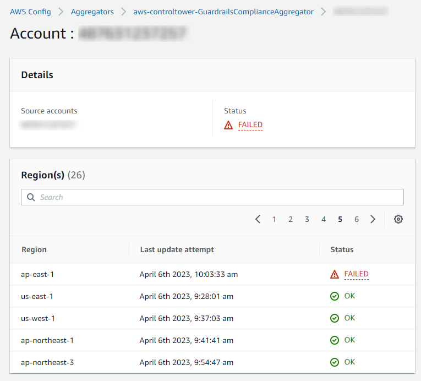Click OK check icon in us-west-1 row
Image resolution: width=421 pixels, height=381 pixels.
tap(334, 318)
